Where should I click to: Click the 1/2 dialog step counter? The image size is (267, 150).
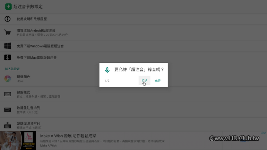(107, 81)
